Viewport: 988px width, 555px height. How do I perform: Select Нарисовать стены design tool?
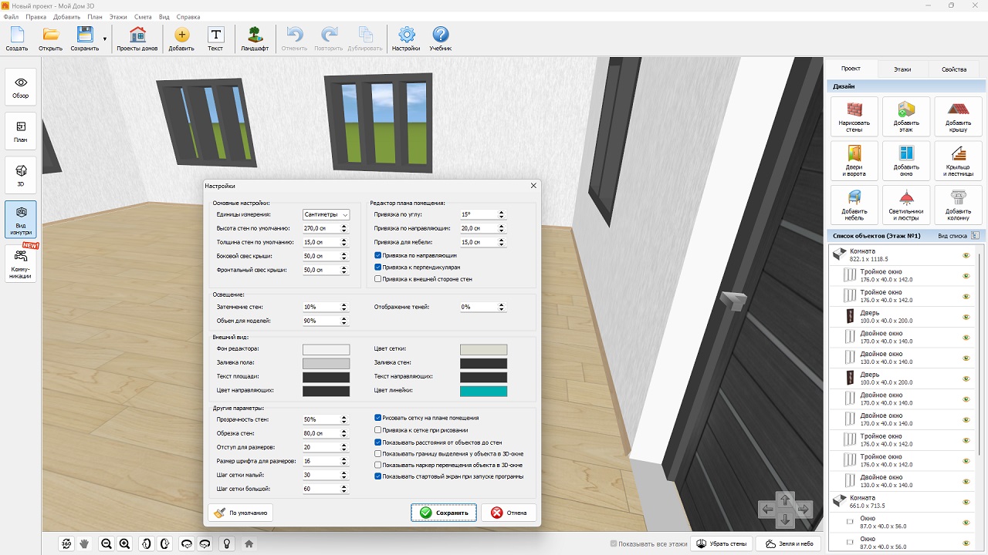pyautogui.click(x=854, y=116)
